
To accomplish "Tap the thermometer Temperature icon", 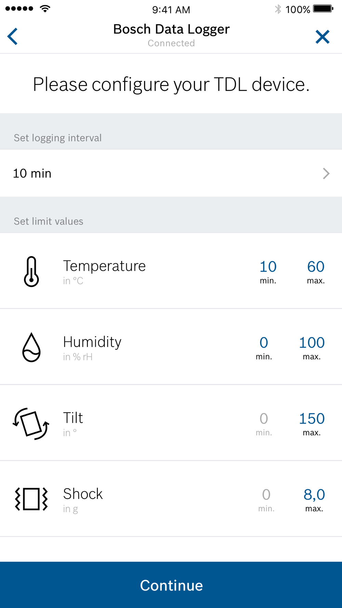I will (31, 272).
